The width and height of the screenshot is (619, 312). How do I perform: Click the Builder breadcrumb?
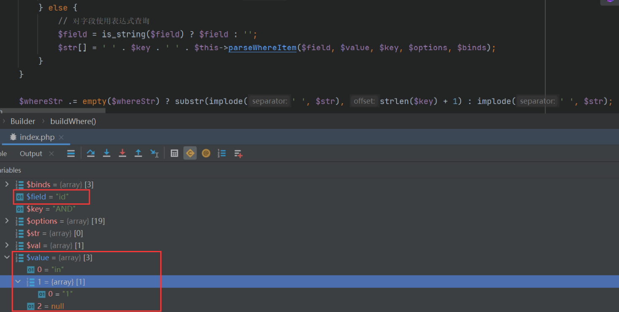click(x=23, y=121)
